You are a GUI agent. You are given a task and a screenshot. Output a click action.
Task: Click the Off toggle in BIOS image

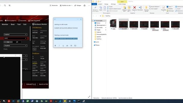click(17, 42)
